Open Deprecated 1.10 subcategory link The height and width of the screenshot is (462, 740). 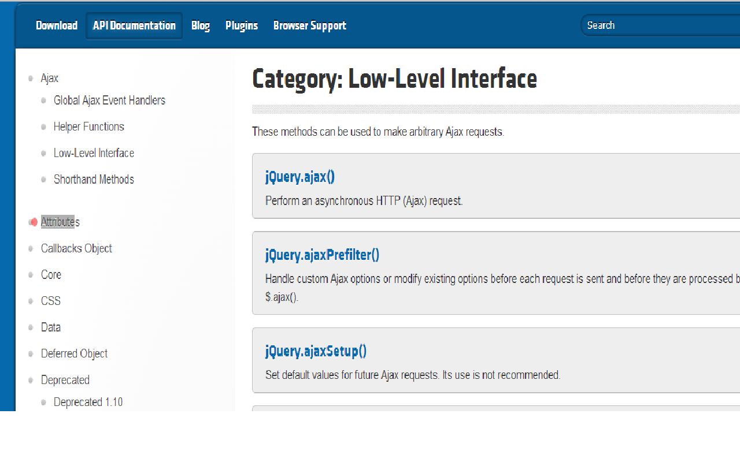(x=88, y=402)
